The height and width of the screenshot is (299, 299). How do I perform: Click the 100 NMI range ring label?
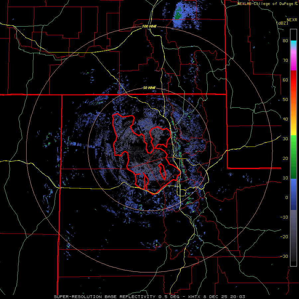click(149, 26)
